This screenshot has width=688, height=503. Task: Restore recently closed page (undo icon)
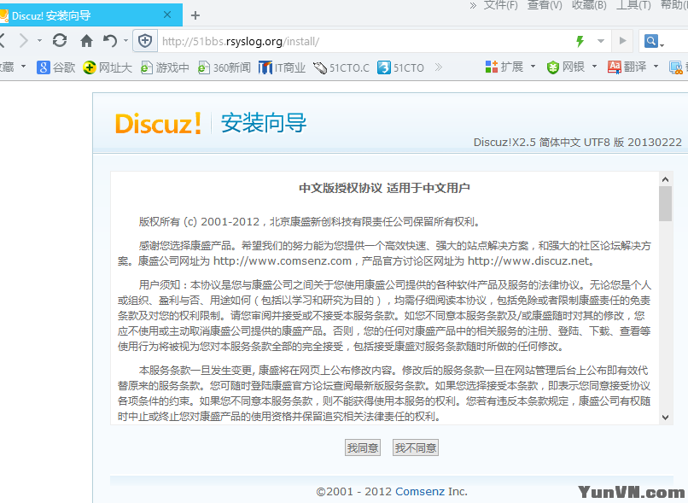110,41
